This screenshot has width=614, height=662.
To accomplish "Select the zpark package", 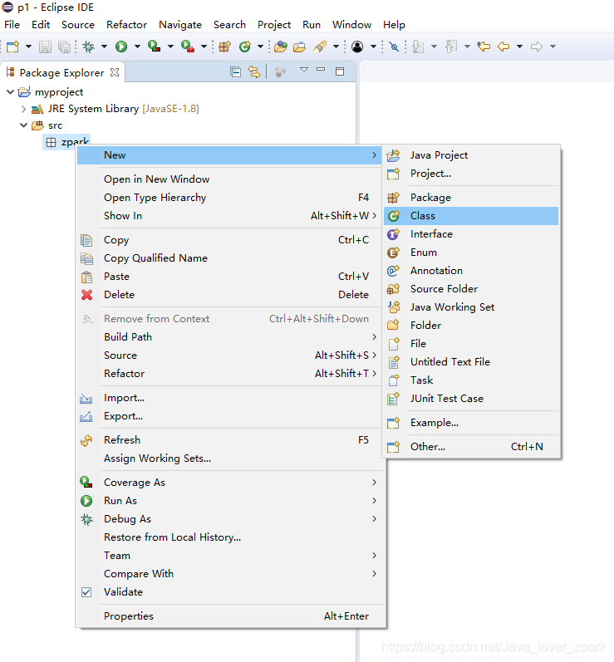I will (67, 142).
